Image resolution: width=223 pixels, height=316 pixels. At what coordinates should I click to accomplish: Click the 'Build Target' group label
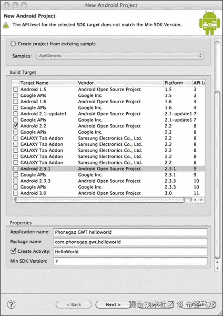pos(23,72)
